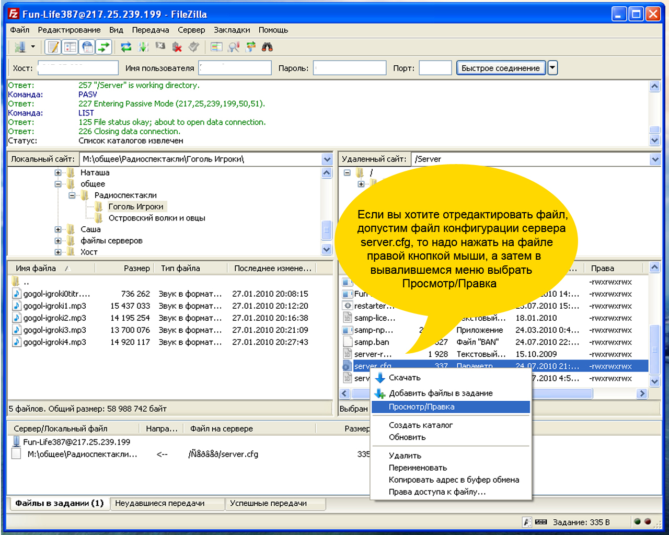Choose Скачать in the context menu
Screen dimensions: 669x535
[x=451, y=378]
